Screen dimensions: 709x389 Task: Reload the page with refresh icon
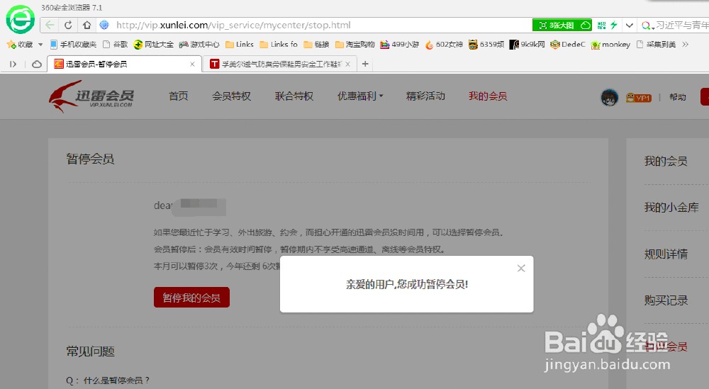(x=68, y=26)
